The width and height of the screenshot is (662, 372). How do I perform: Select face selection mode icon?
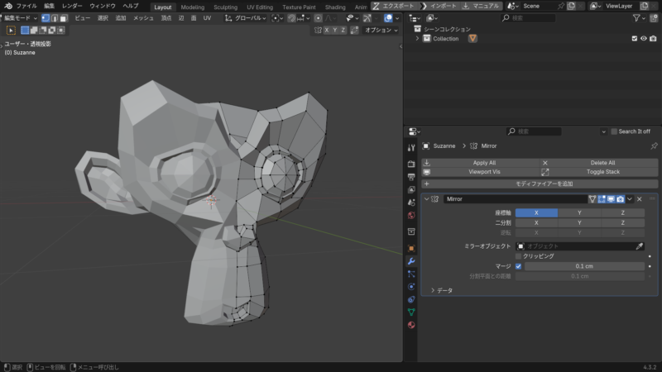[64, 18]
